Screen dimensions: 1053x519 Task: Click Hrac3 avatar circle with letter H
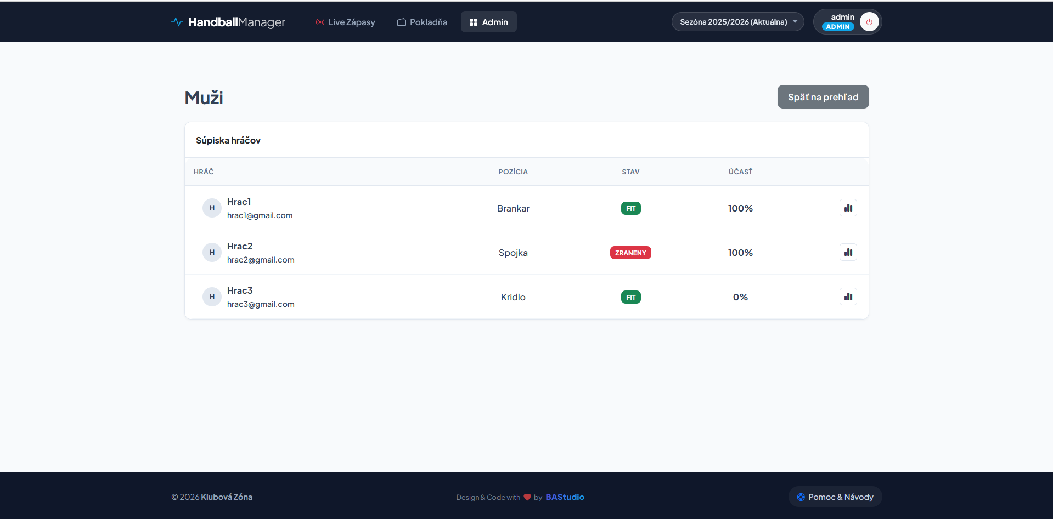click(212, 297)
